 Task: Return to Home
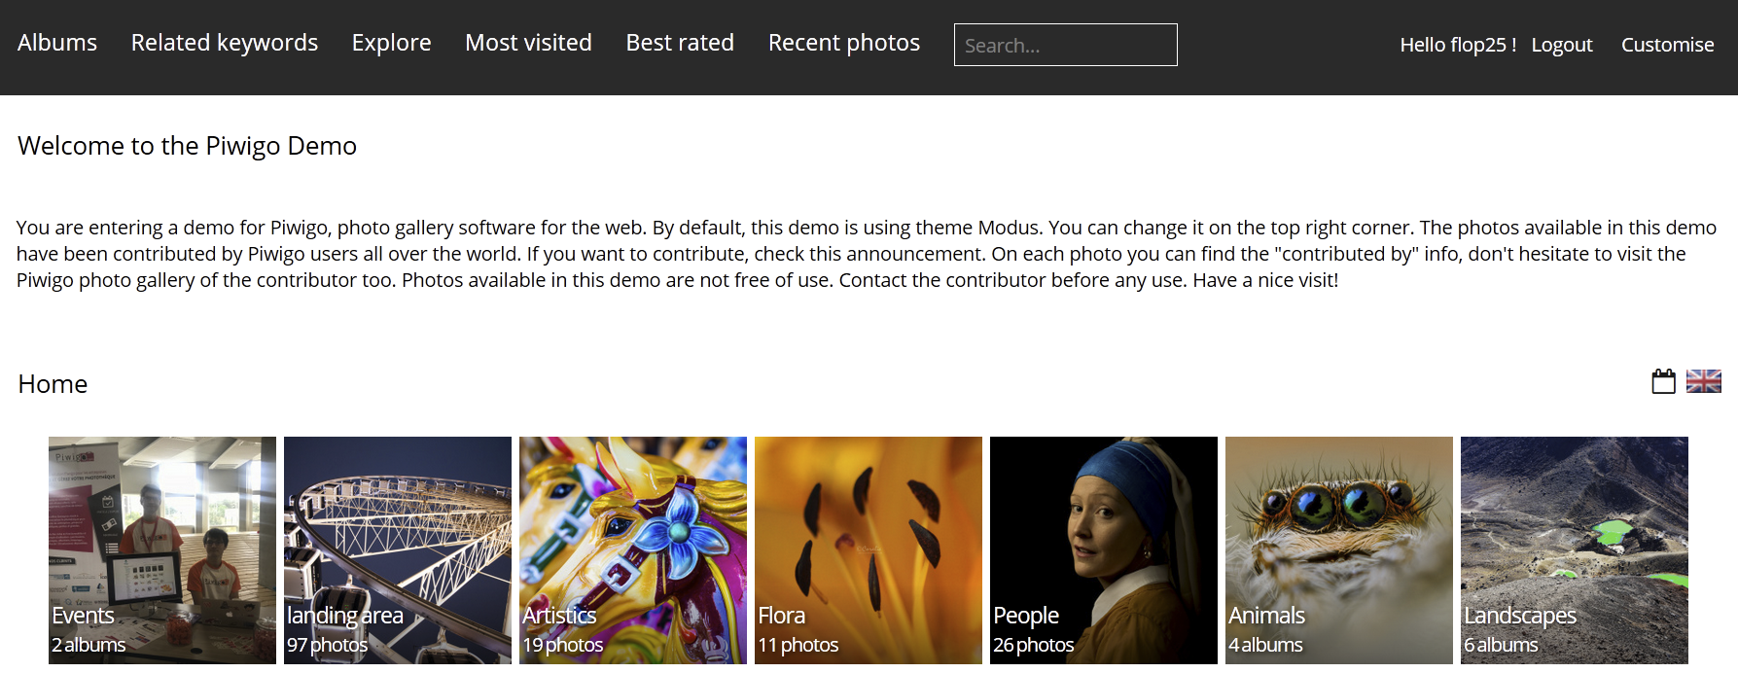(x=53, y=384)
